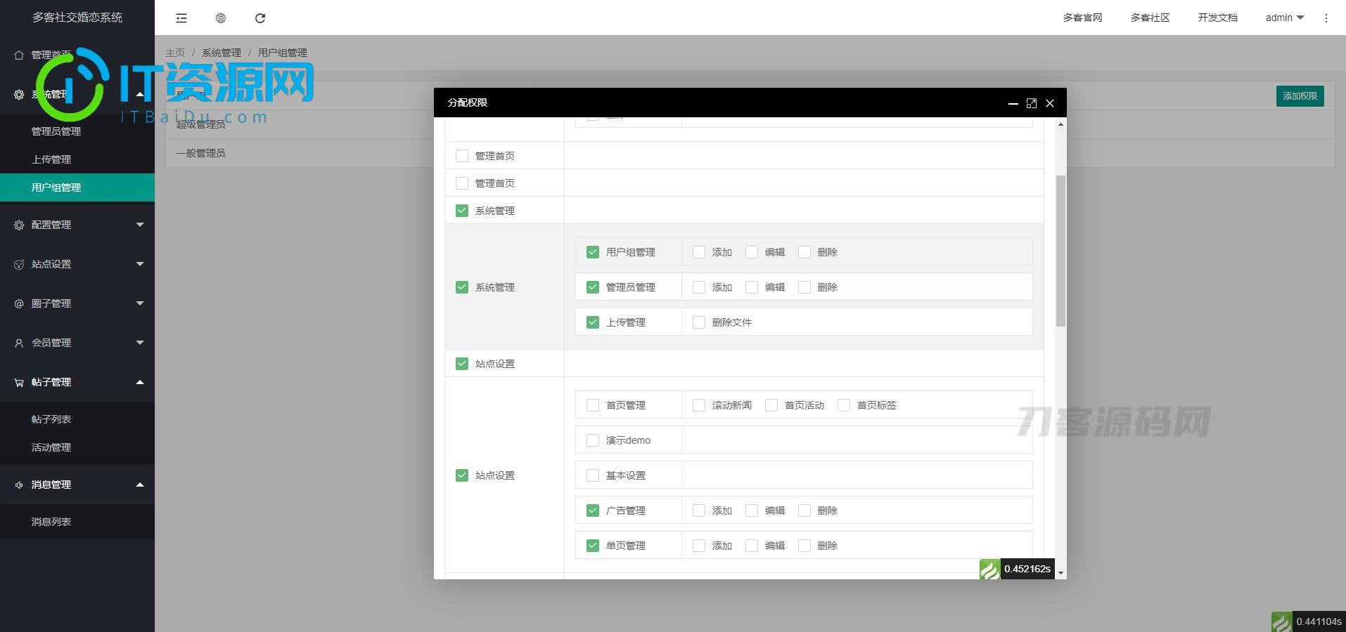Viewport: 1346px width, 632px height.
Task: Select the 一般管理员 table row
Action: coord(750,153)
